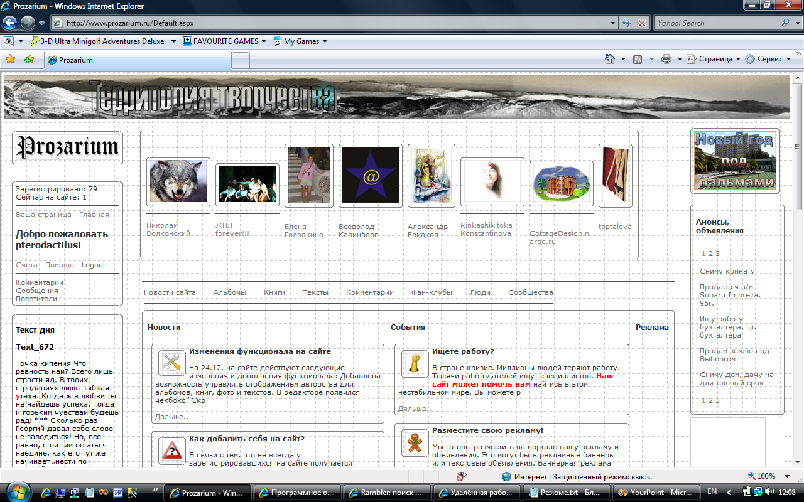Click the gold hand icon on 'Ищете работу?'

(x=415, y=362)
